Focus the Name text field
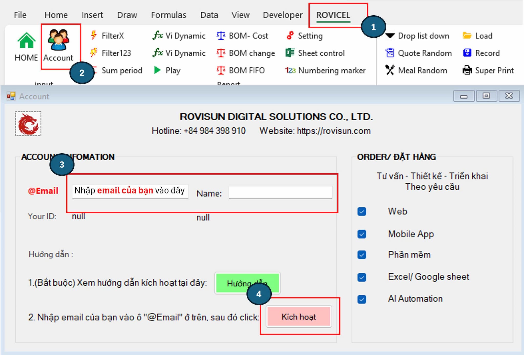Viewport: 524px width, 355px height. click(280, 192)
